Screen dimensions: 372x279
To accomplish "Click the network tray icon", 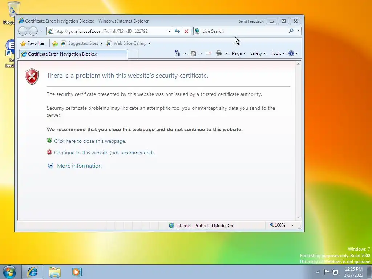I will [x=335, y=272].
